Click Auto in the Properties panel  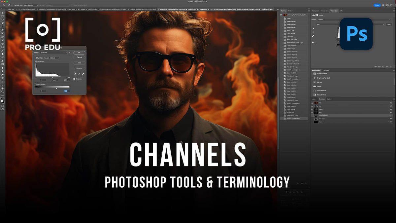pos(389,24)
